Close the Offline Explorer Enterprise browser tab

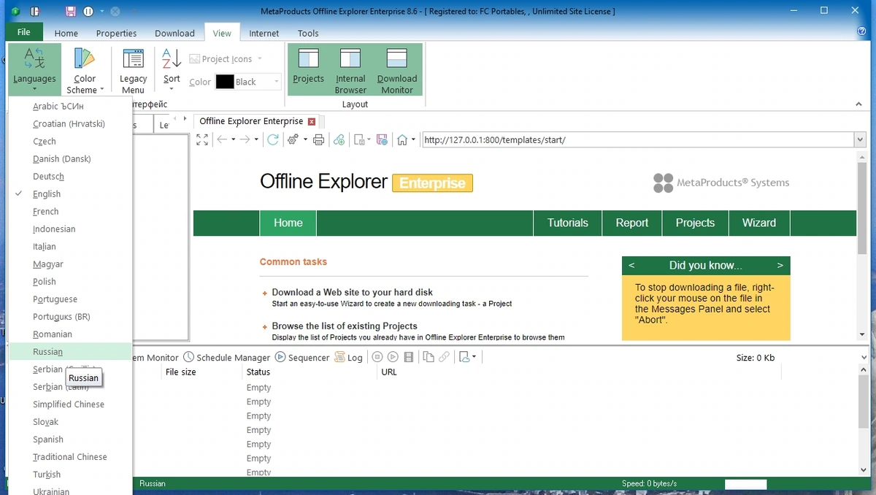point(312,122)
